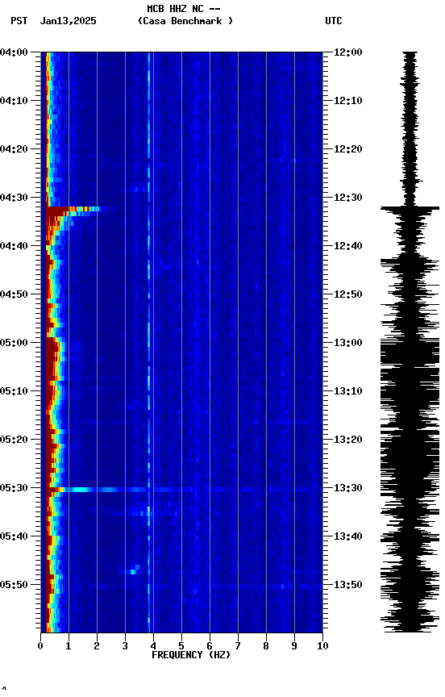Click the 12:40 UTC time label
This screenshot has width=445, height=697.
click(x=348, y=246)
